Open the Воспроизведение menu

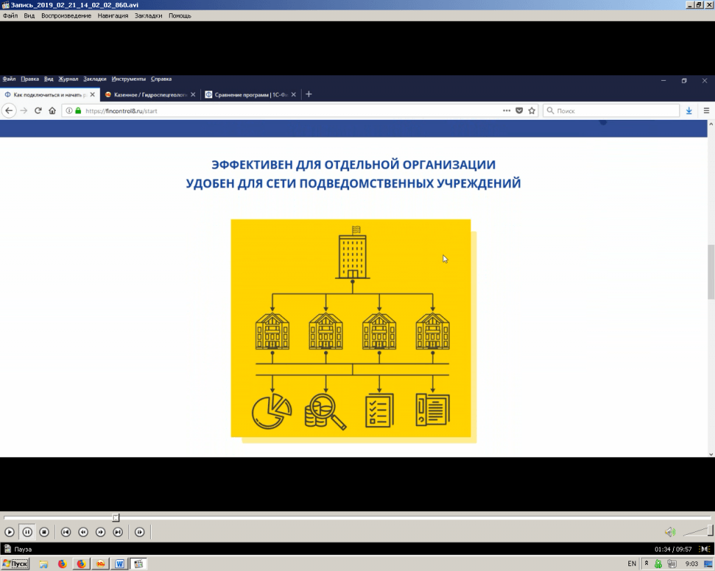coord(66,15)
